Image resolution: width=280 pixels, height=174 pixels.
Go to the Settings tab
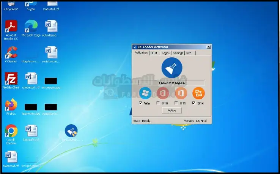(x=178, y=53)
